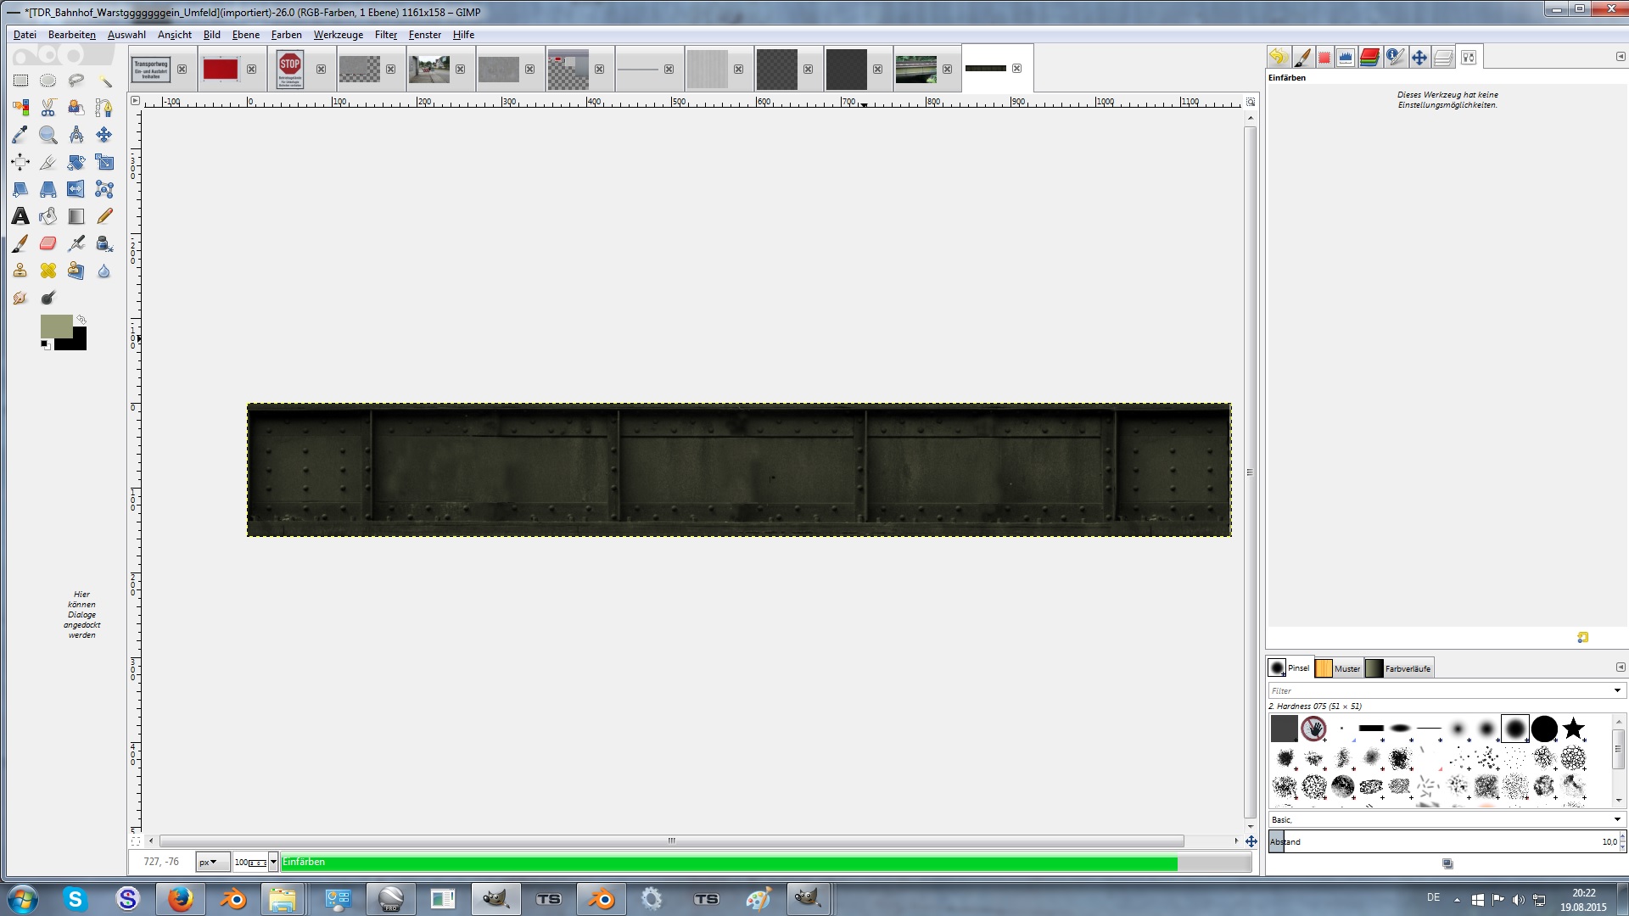Select the Text tool
The image size is (1629, 916).
tap(20, 216)
